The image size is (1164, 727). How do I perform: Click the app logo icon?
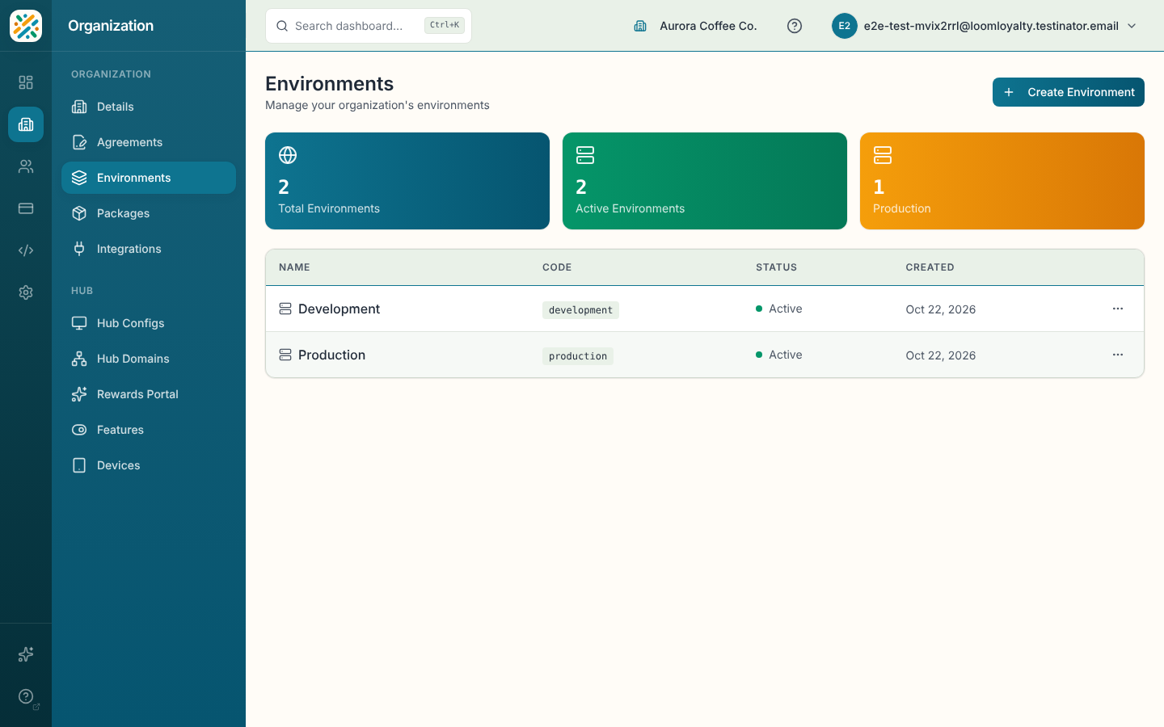click(26, 26)
